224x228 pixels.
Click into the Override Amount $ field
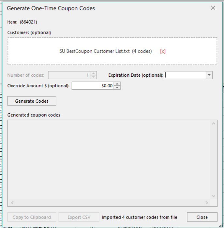point(93,86)
